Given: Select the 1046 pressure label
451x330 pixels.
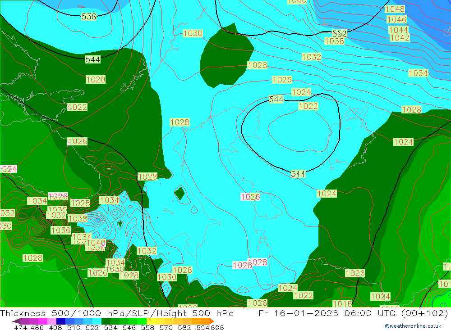Looking at the screenshot, I should tap(396, 19).
